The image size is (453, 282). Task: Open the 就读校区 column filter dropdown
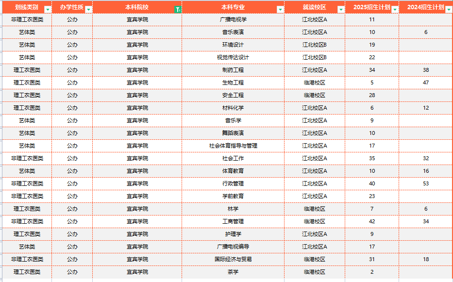pos(341,10)
